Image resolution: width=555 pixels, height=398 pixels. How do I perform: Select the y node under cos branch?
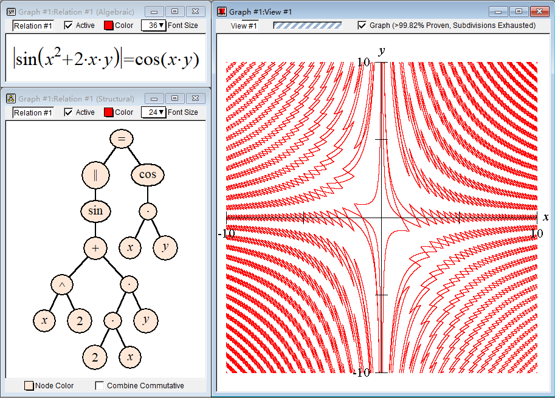pos(165,247)
